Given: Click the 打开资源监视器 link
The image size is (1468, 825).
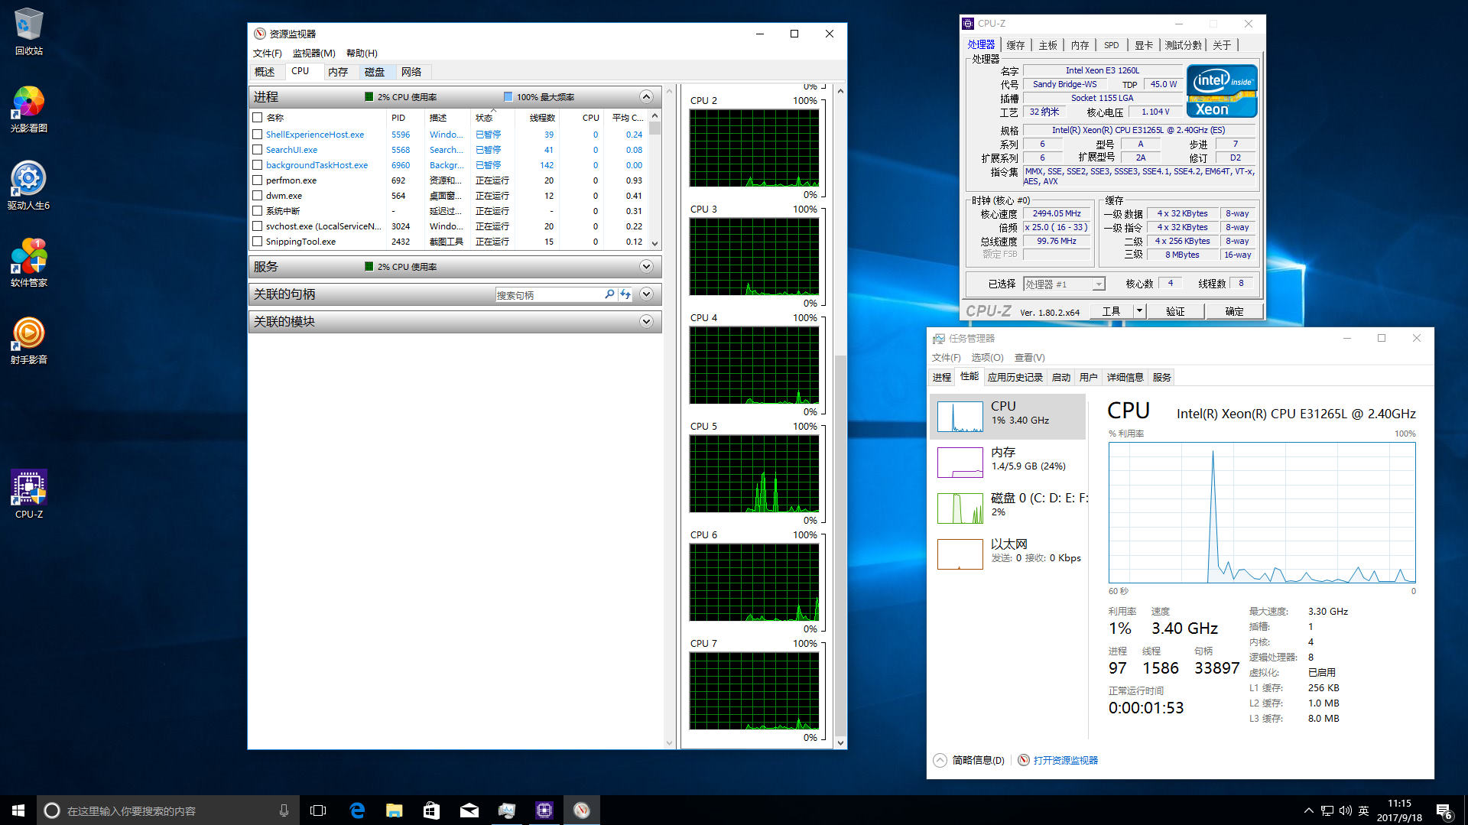Looking at the screenshot, I should point(1065,760).
